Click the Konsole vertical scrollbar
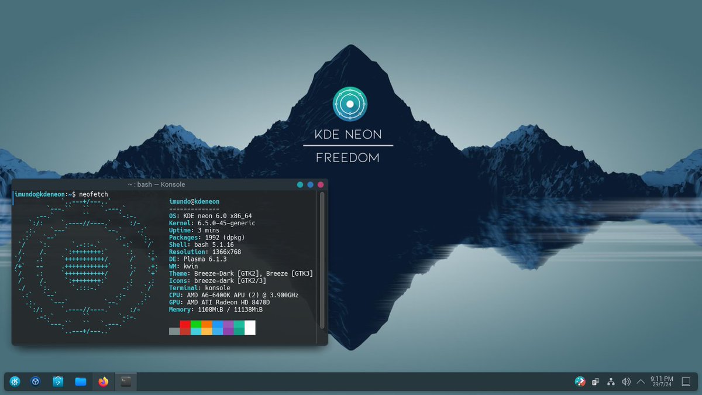The width and height of the screenshot is (702, 395). (x=322, y=260)
